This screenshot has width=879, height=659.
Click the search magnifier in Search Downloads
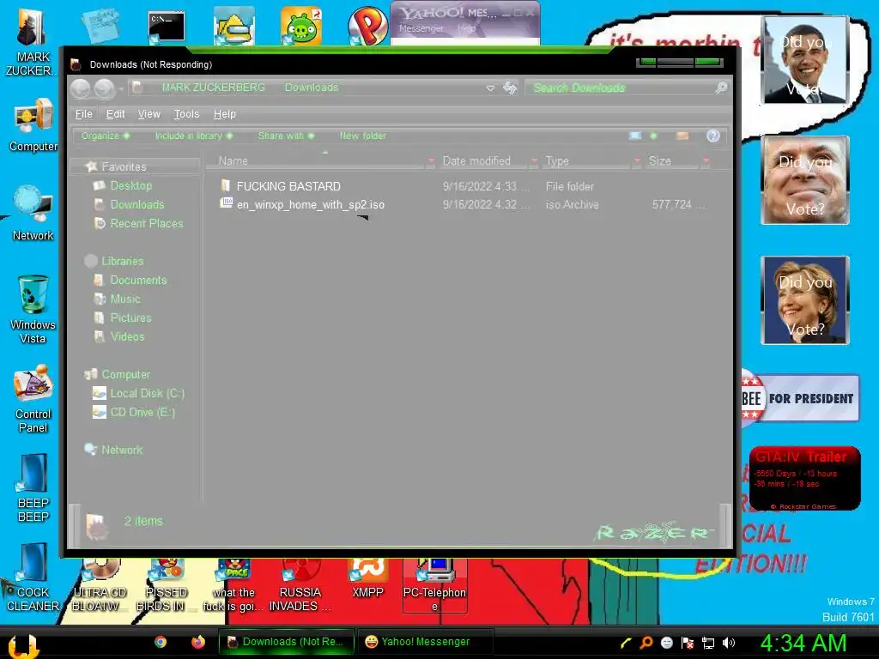pos(721,88)
